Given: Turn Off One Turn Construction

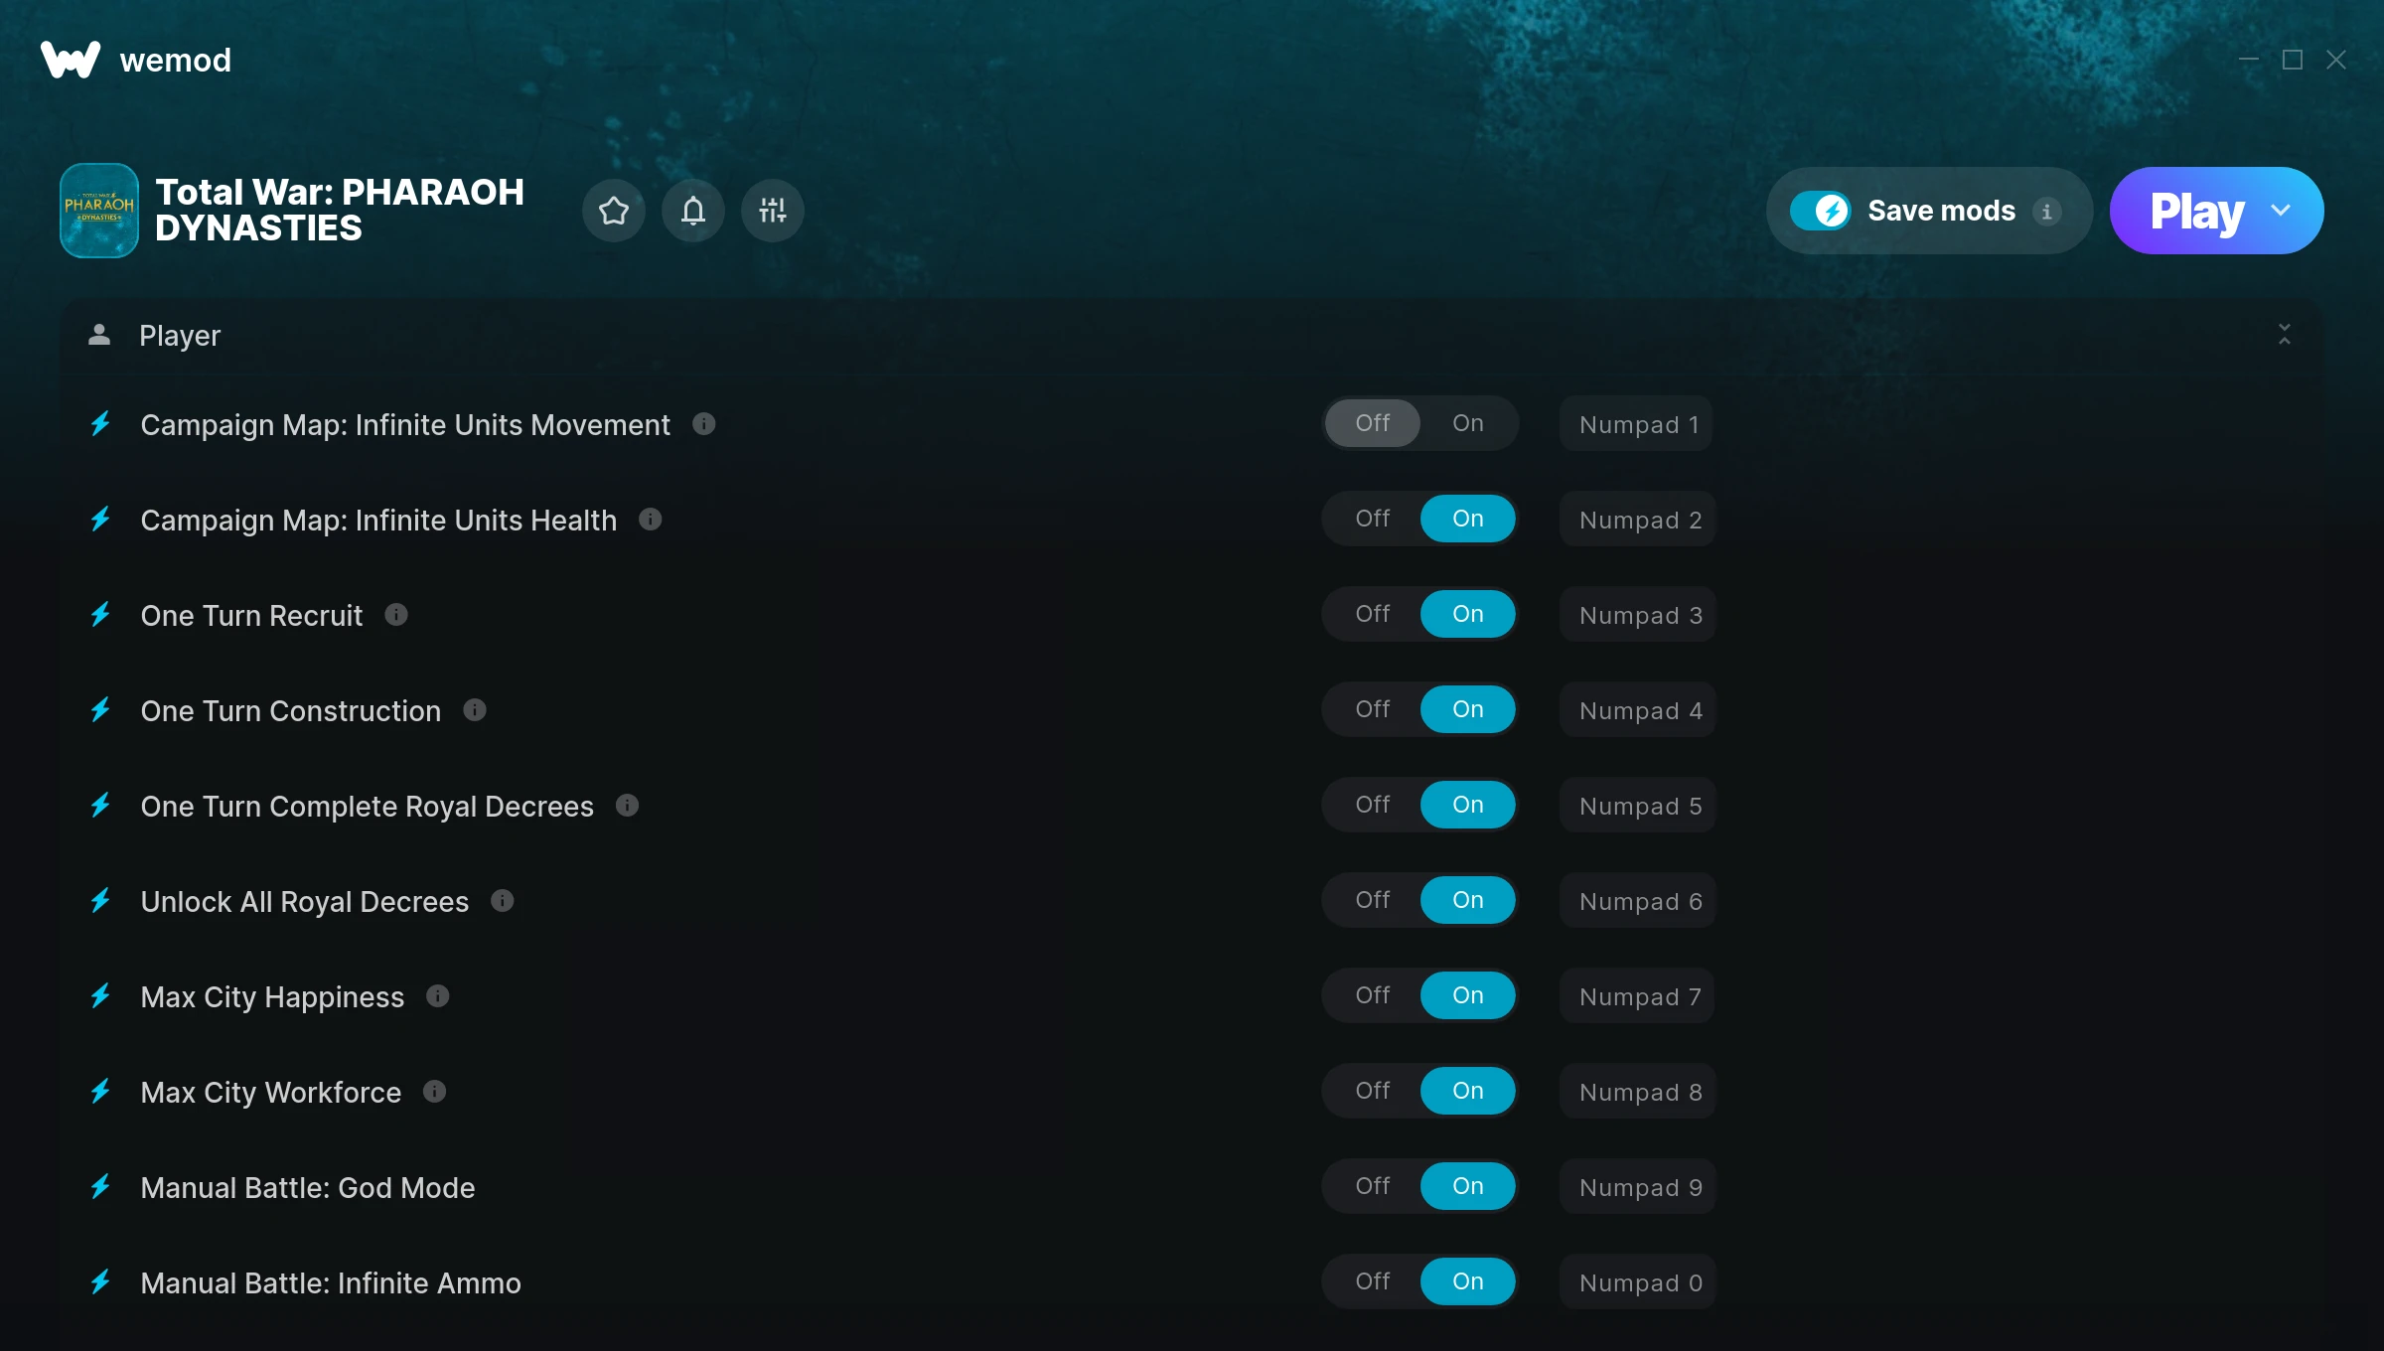Looking at the screenshot, I should 1373,709.
